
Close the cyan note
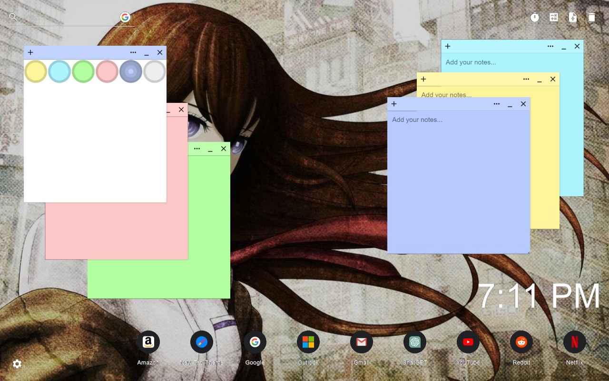pos(577,46)
